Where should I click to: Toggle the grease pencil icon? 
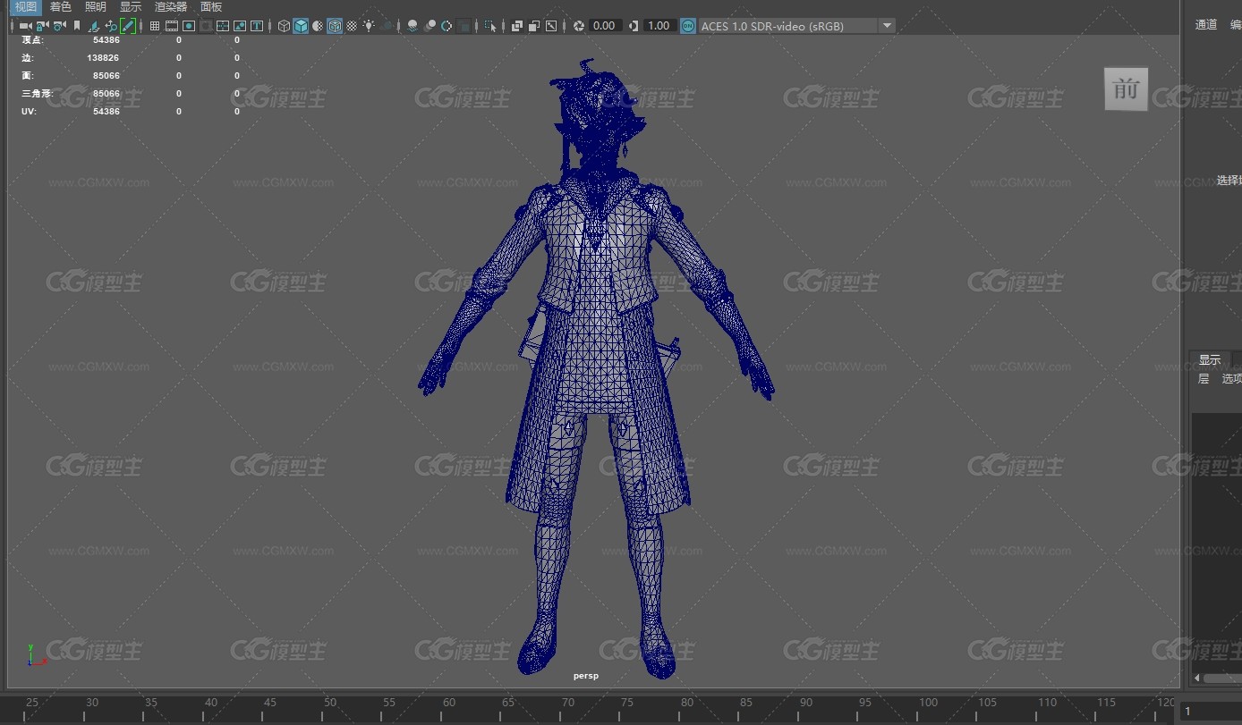pos(128,26)
